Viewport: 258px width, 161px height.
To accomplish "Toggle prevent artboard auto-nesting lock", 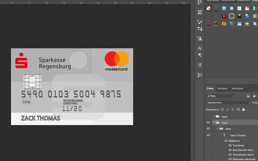I will click(x=238, y=109).
